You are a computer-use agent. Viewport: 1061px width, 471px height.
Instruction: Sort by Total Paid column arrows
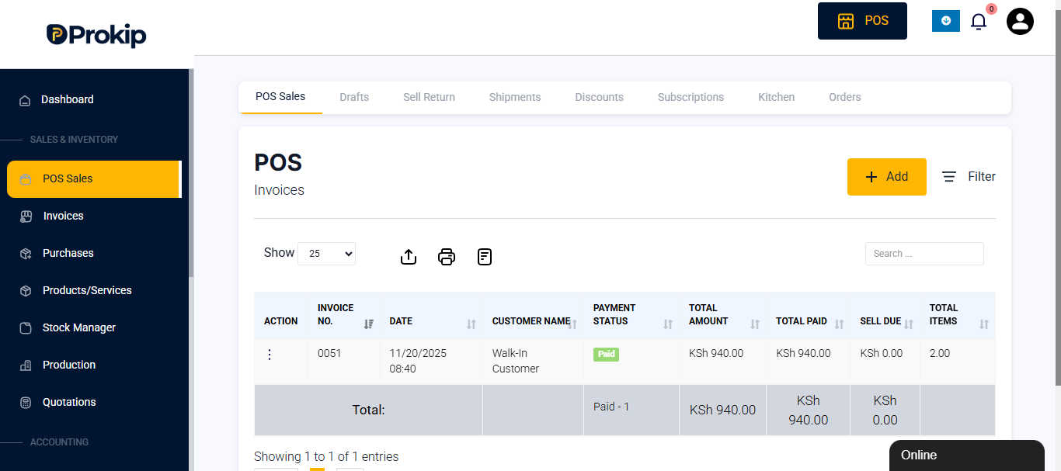point(839,324)
